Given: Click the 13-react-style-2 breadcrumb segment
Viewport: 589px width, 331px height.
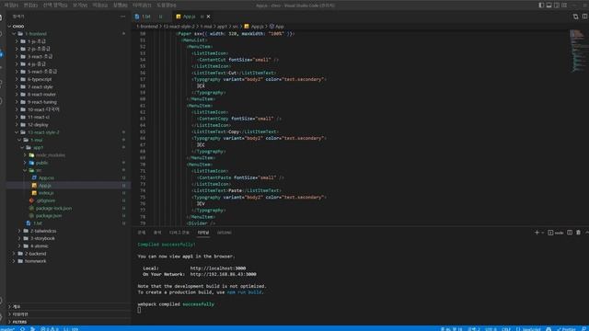Looking at the screenshot, I should pos(179,27).
